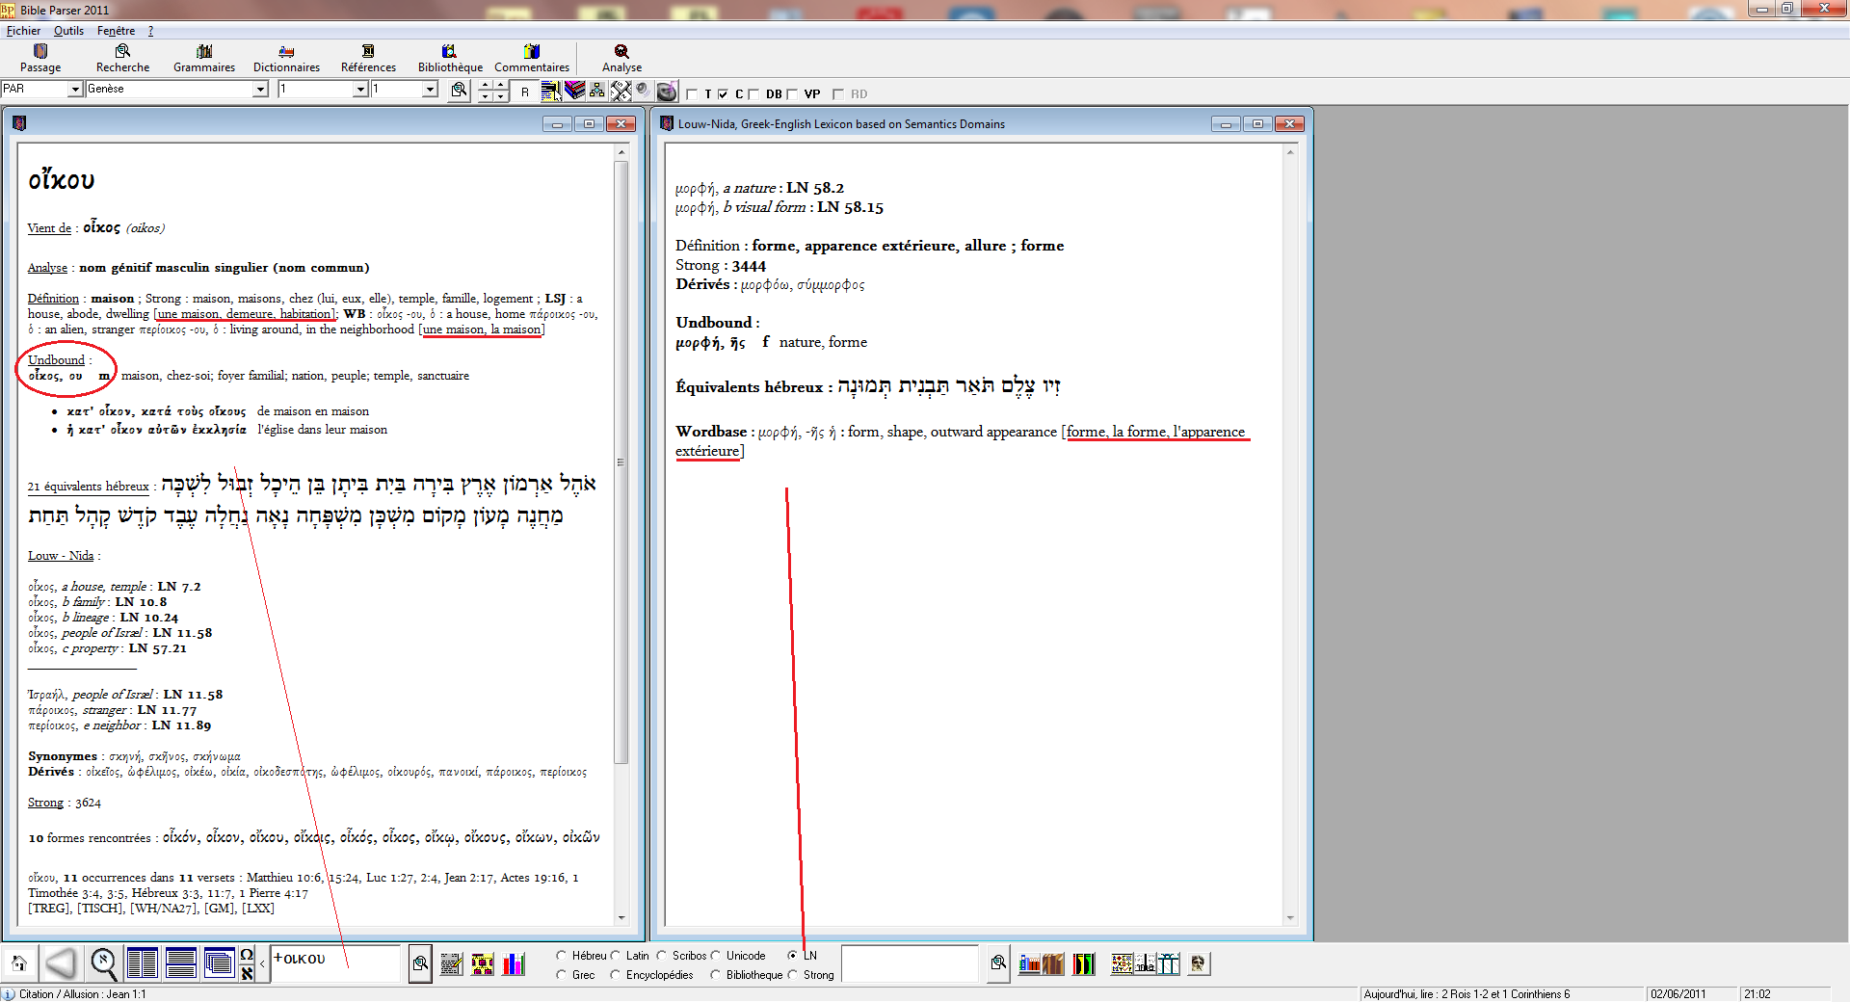Open the Grammaires toolbar button
This screenshot has height=1002, width=1850.
coord(204,59)
